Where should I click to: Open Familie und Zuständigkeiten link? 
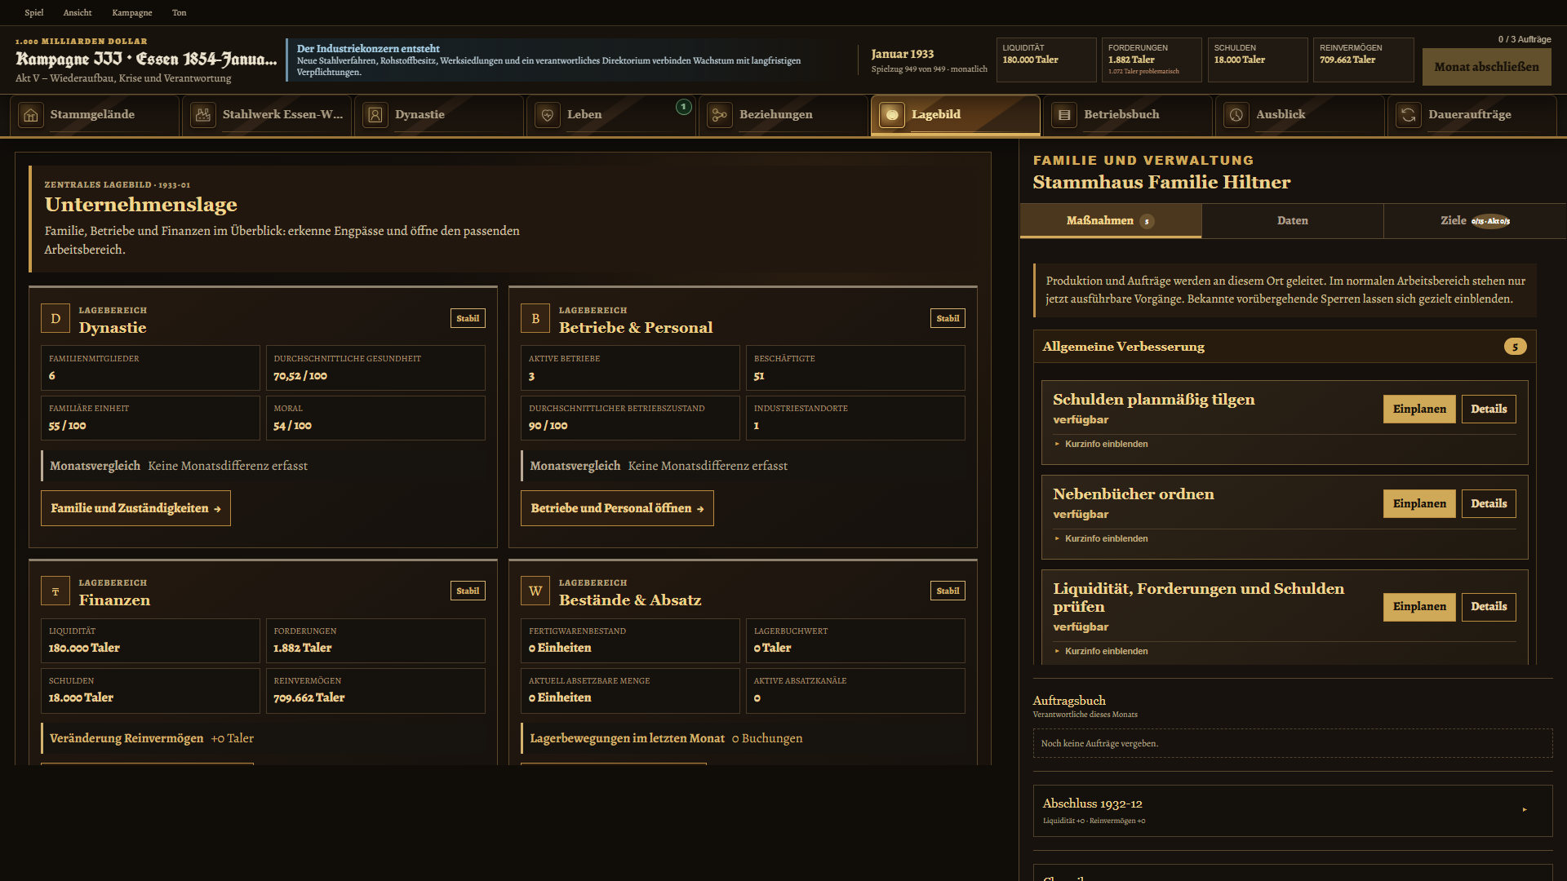[135, 508]
